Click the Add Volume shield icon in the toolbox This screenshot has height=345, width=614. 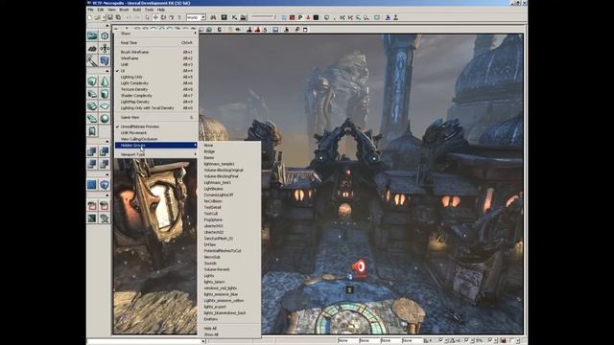(105, 184)
